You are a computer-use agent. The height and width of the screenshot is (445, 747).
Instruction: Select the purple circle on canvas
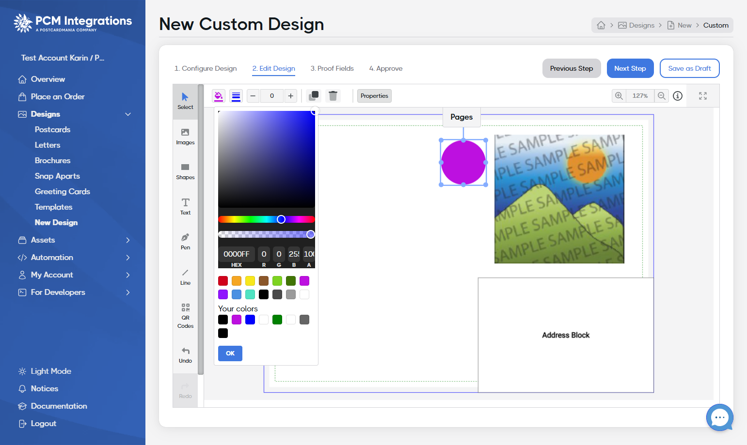(x=463, y=163)
